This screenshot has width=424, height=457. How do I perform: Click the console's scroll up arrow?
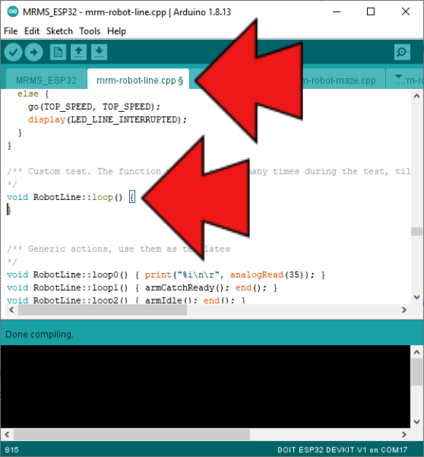click(x=417, y=352)
